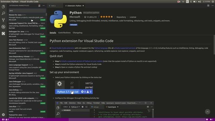The height and width of the screenshot is (121, 215).
Task: Switch to the Changelog tab
Action: tap(78, 33)
